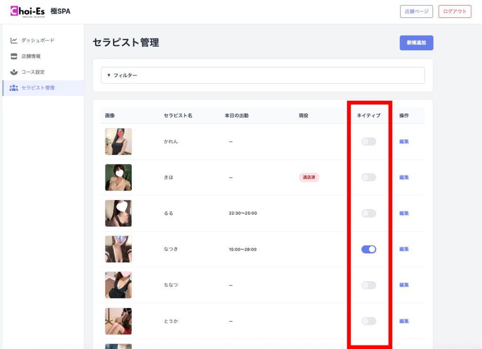
Task: Enable the ネイティブ toggle for かれん
Action: click(369, 141)
